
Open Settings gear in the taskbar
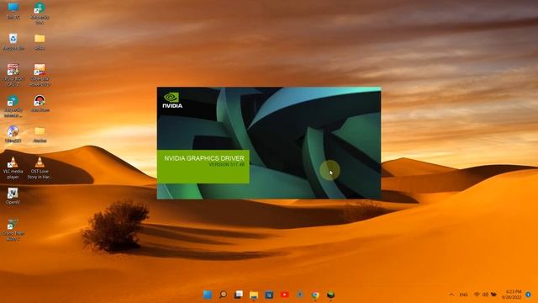[300, 295]
